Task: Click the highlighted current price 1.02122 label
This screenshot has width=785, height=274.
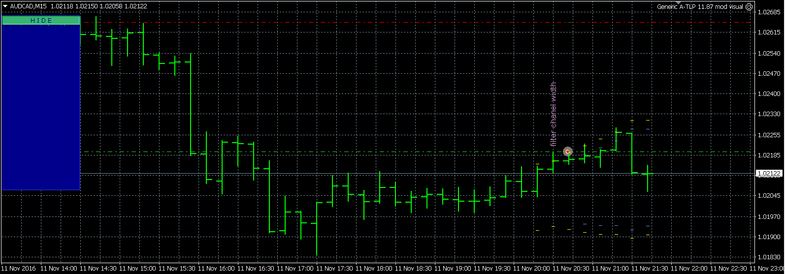Action: (769, 173)
